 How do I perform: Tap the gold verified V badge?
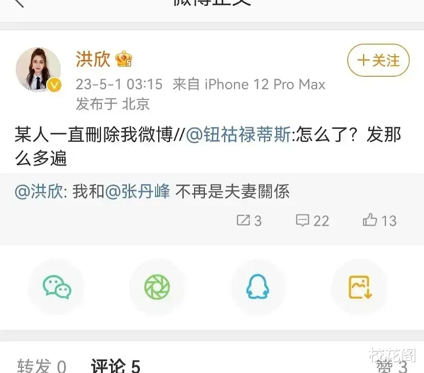54,85
